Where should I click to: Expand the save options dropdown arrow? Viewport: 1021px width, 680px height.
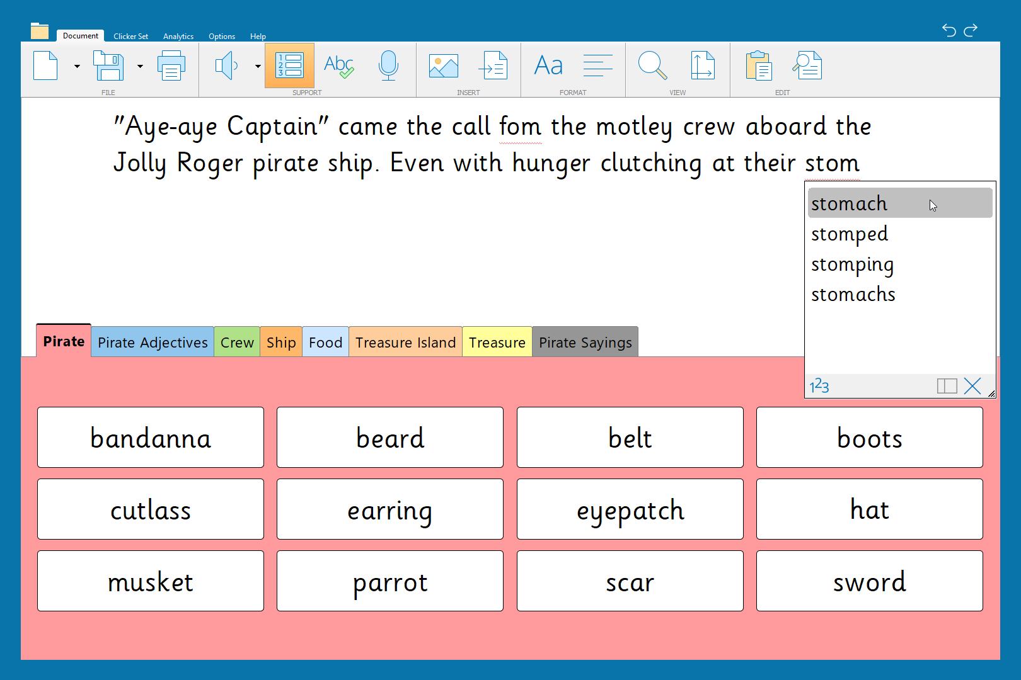(140, 66)
